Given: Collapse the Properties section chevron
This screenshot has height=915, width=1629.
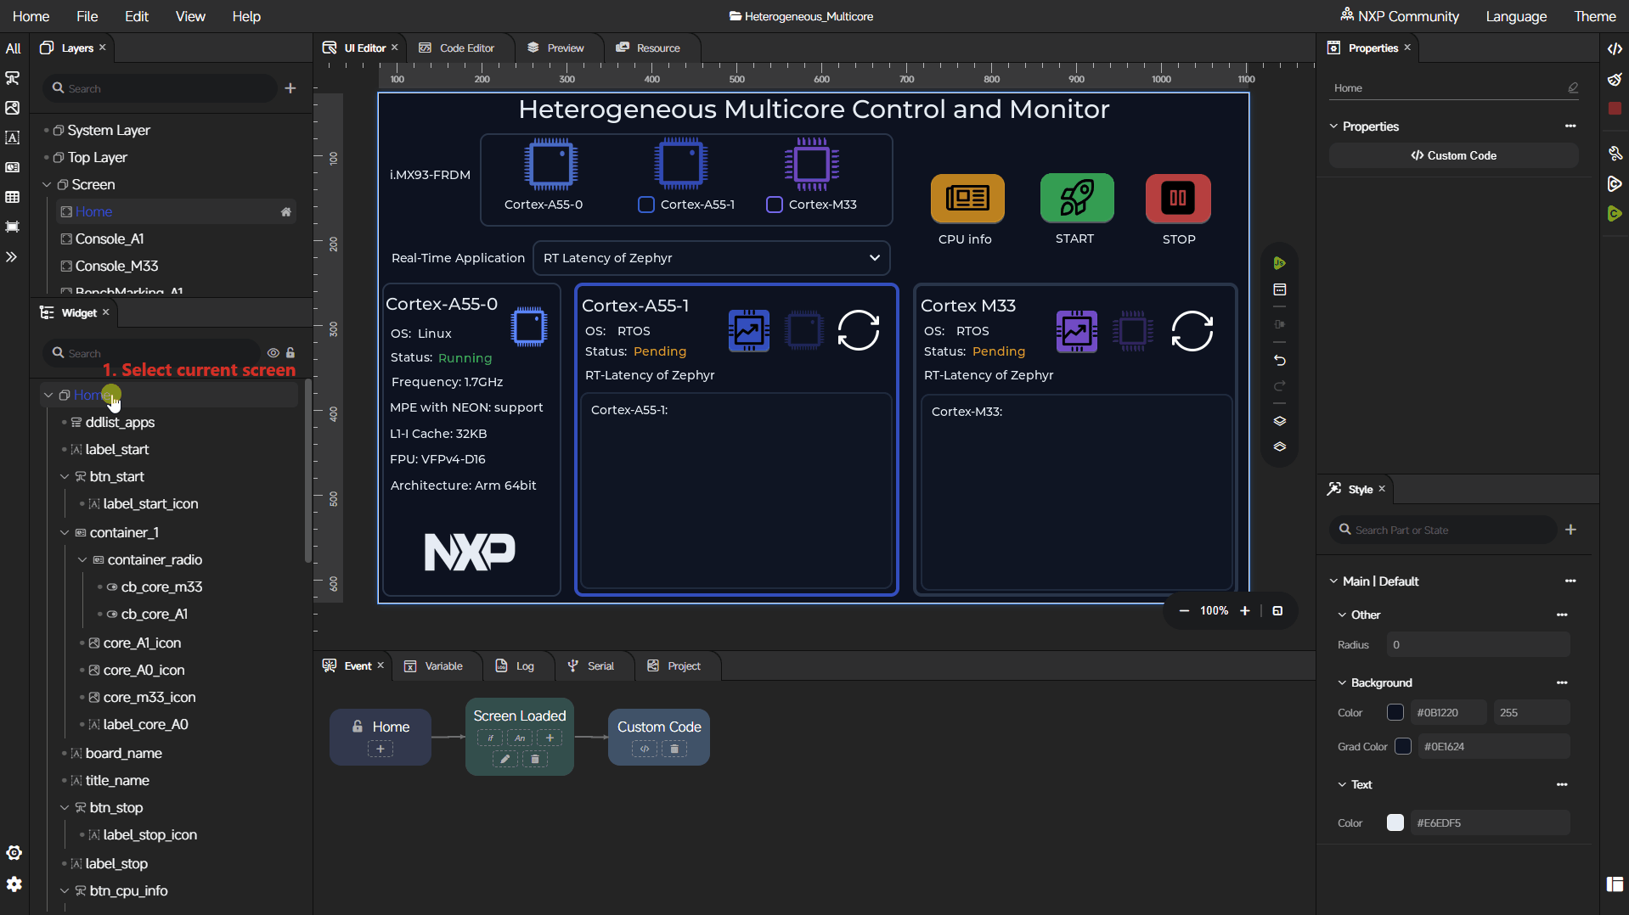Looking at the screenshot, I should [x=1333, y=126].
